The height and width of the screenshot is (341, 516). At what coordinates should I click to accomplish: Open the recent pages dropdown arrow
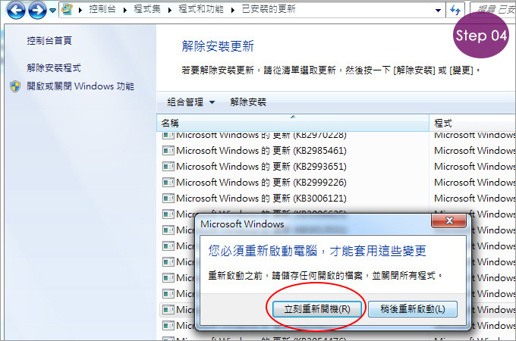tap(52, 10)
